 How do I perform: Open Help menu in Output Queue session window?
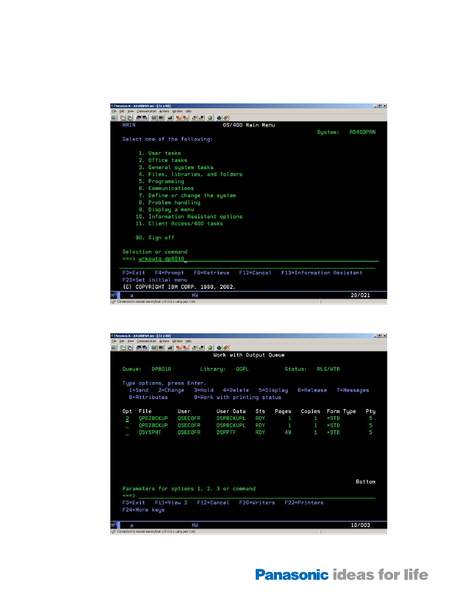(x=189, y=341)
